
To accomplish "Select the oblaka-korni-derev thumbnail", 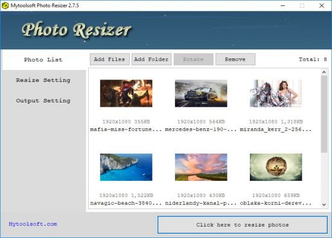I will 276,167.
